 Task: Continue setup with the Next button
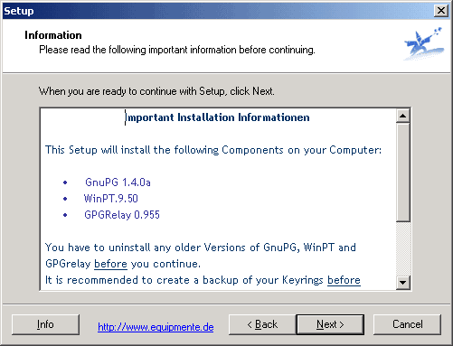[330, 324]
